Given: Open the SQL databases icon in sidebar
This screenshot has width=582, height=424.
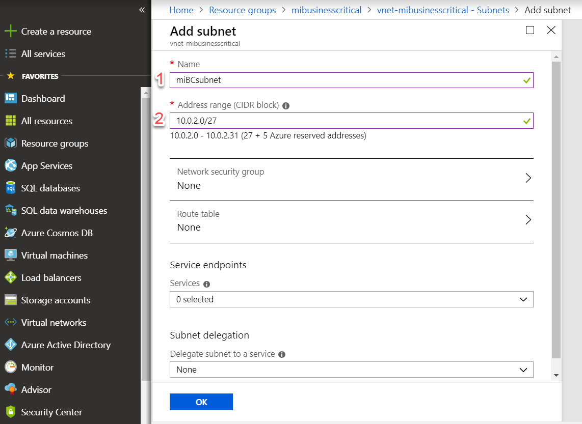Looking at the screenshot, I should (11, 188).
